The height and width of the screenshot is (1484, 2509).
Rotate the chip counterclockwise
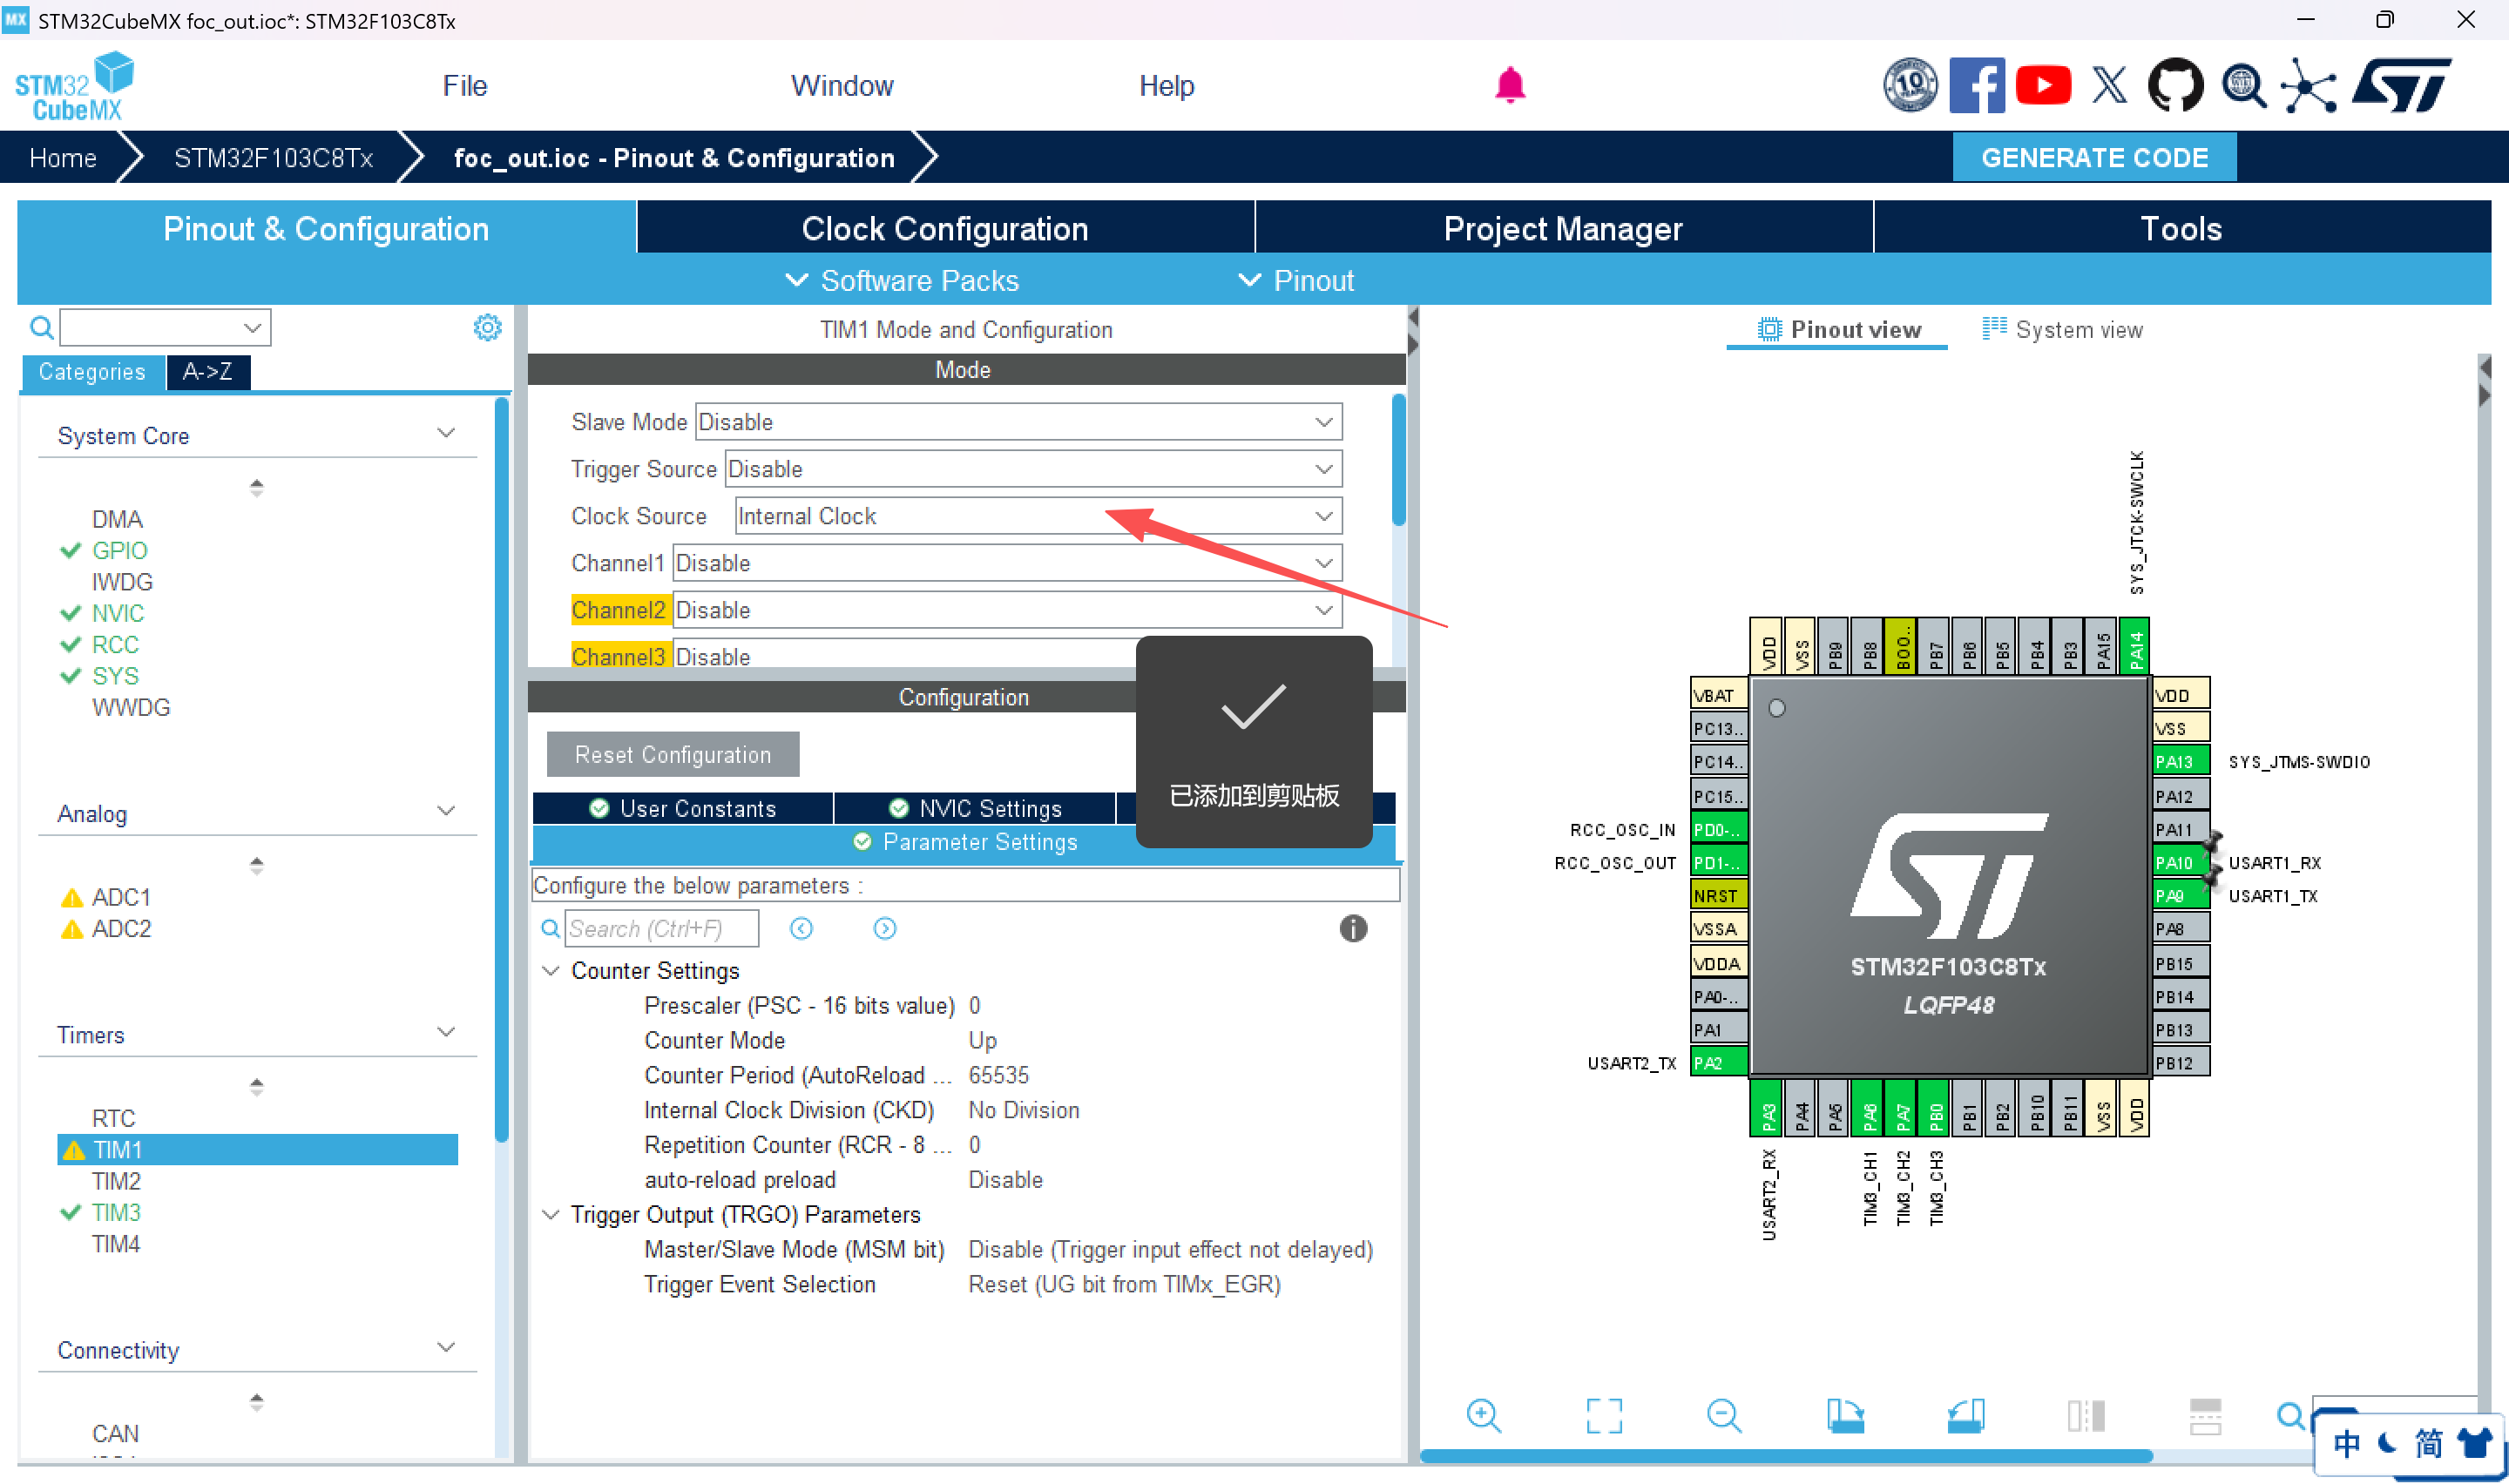1965,1415
